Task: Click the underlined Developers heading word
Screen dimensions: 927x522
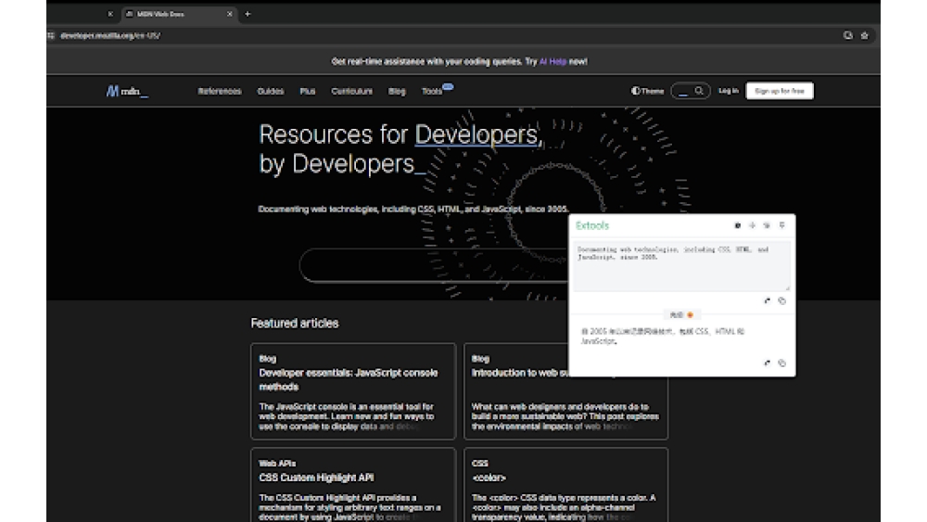Action: point(476,134)
